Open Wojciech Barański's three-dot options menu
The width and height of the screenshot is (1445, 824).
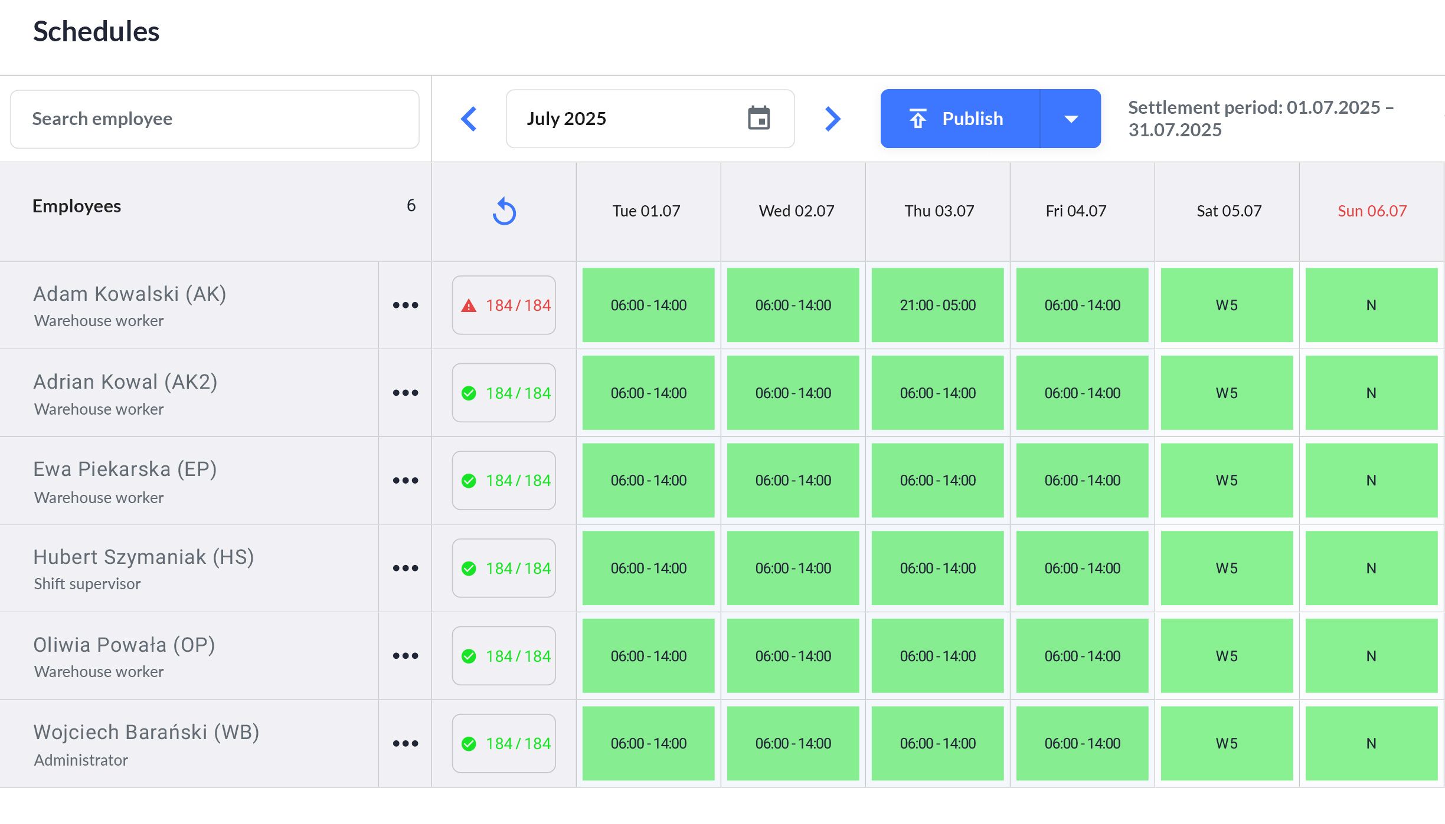click(406, 744)
